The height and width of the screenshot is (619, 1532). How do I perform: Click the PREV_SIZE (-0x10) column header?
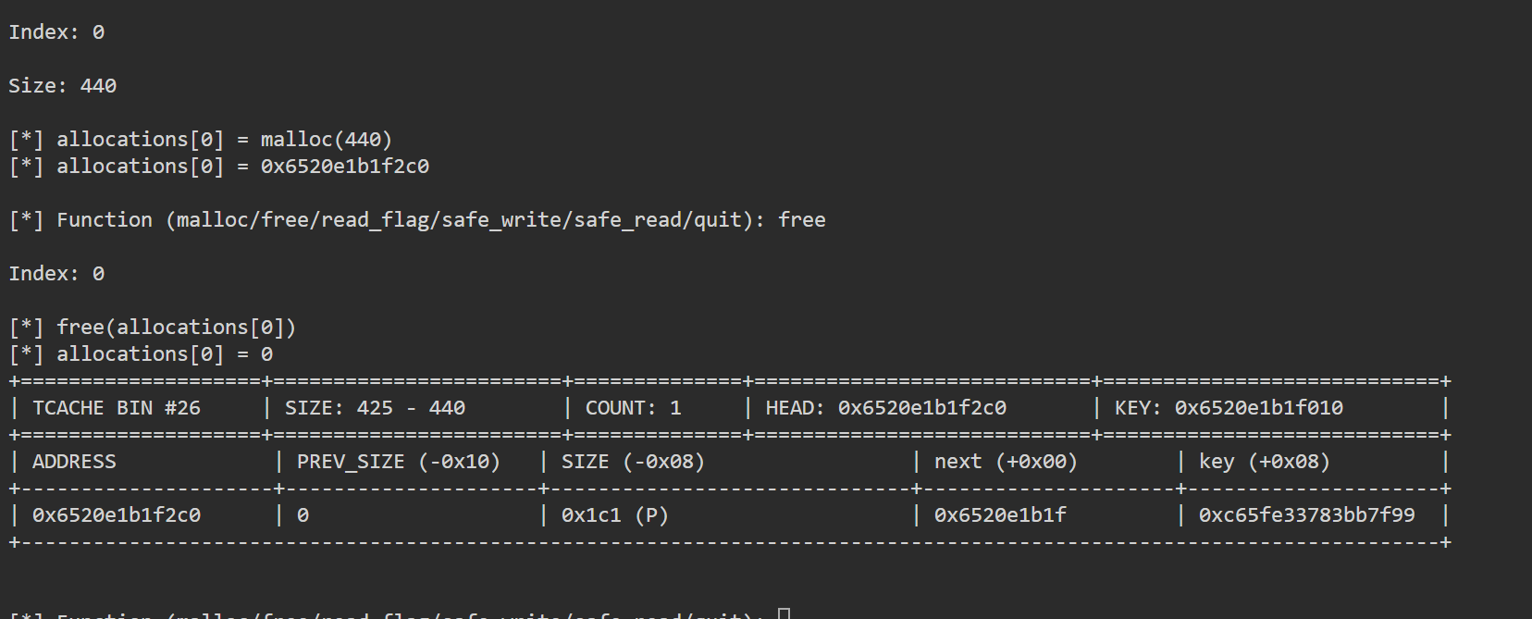(x=399, y=462)
